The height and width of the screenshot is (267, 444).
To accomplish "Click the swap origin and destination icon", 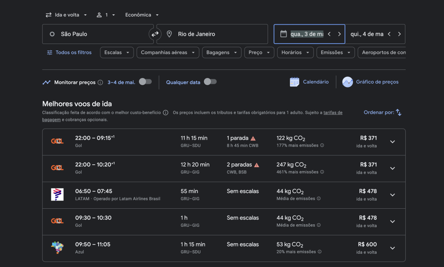I will click(155, 34).
